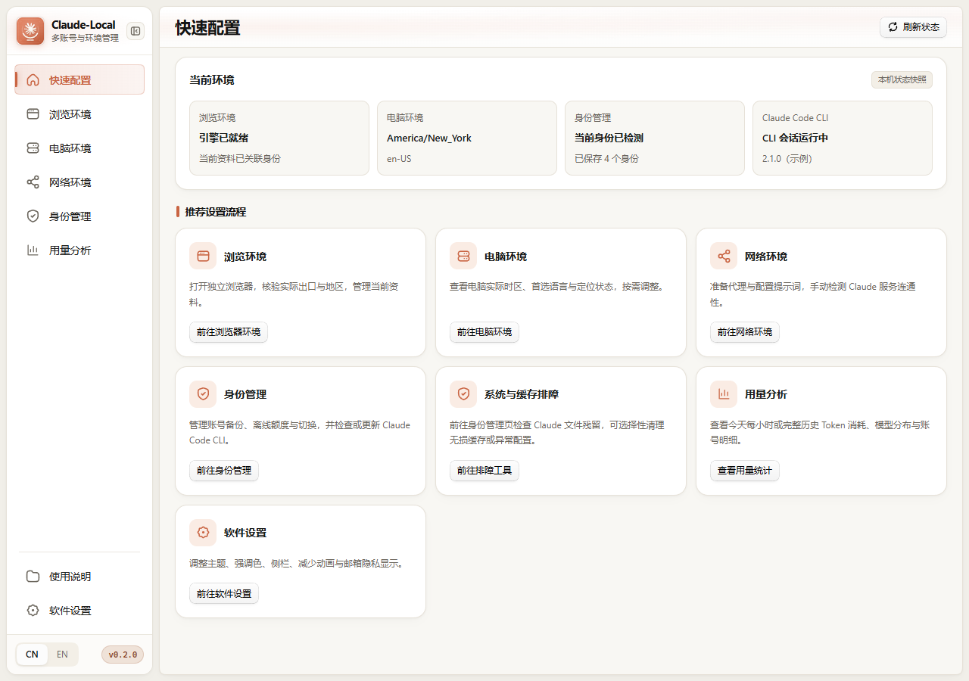Click the bar chart icon beside 用量分析 in sidebar
The width and height of the screenshot is (969, 681).
(x=33, y=250)
